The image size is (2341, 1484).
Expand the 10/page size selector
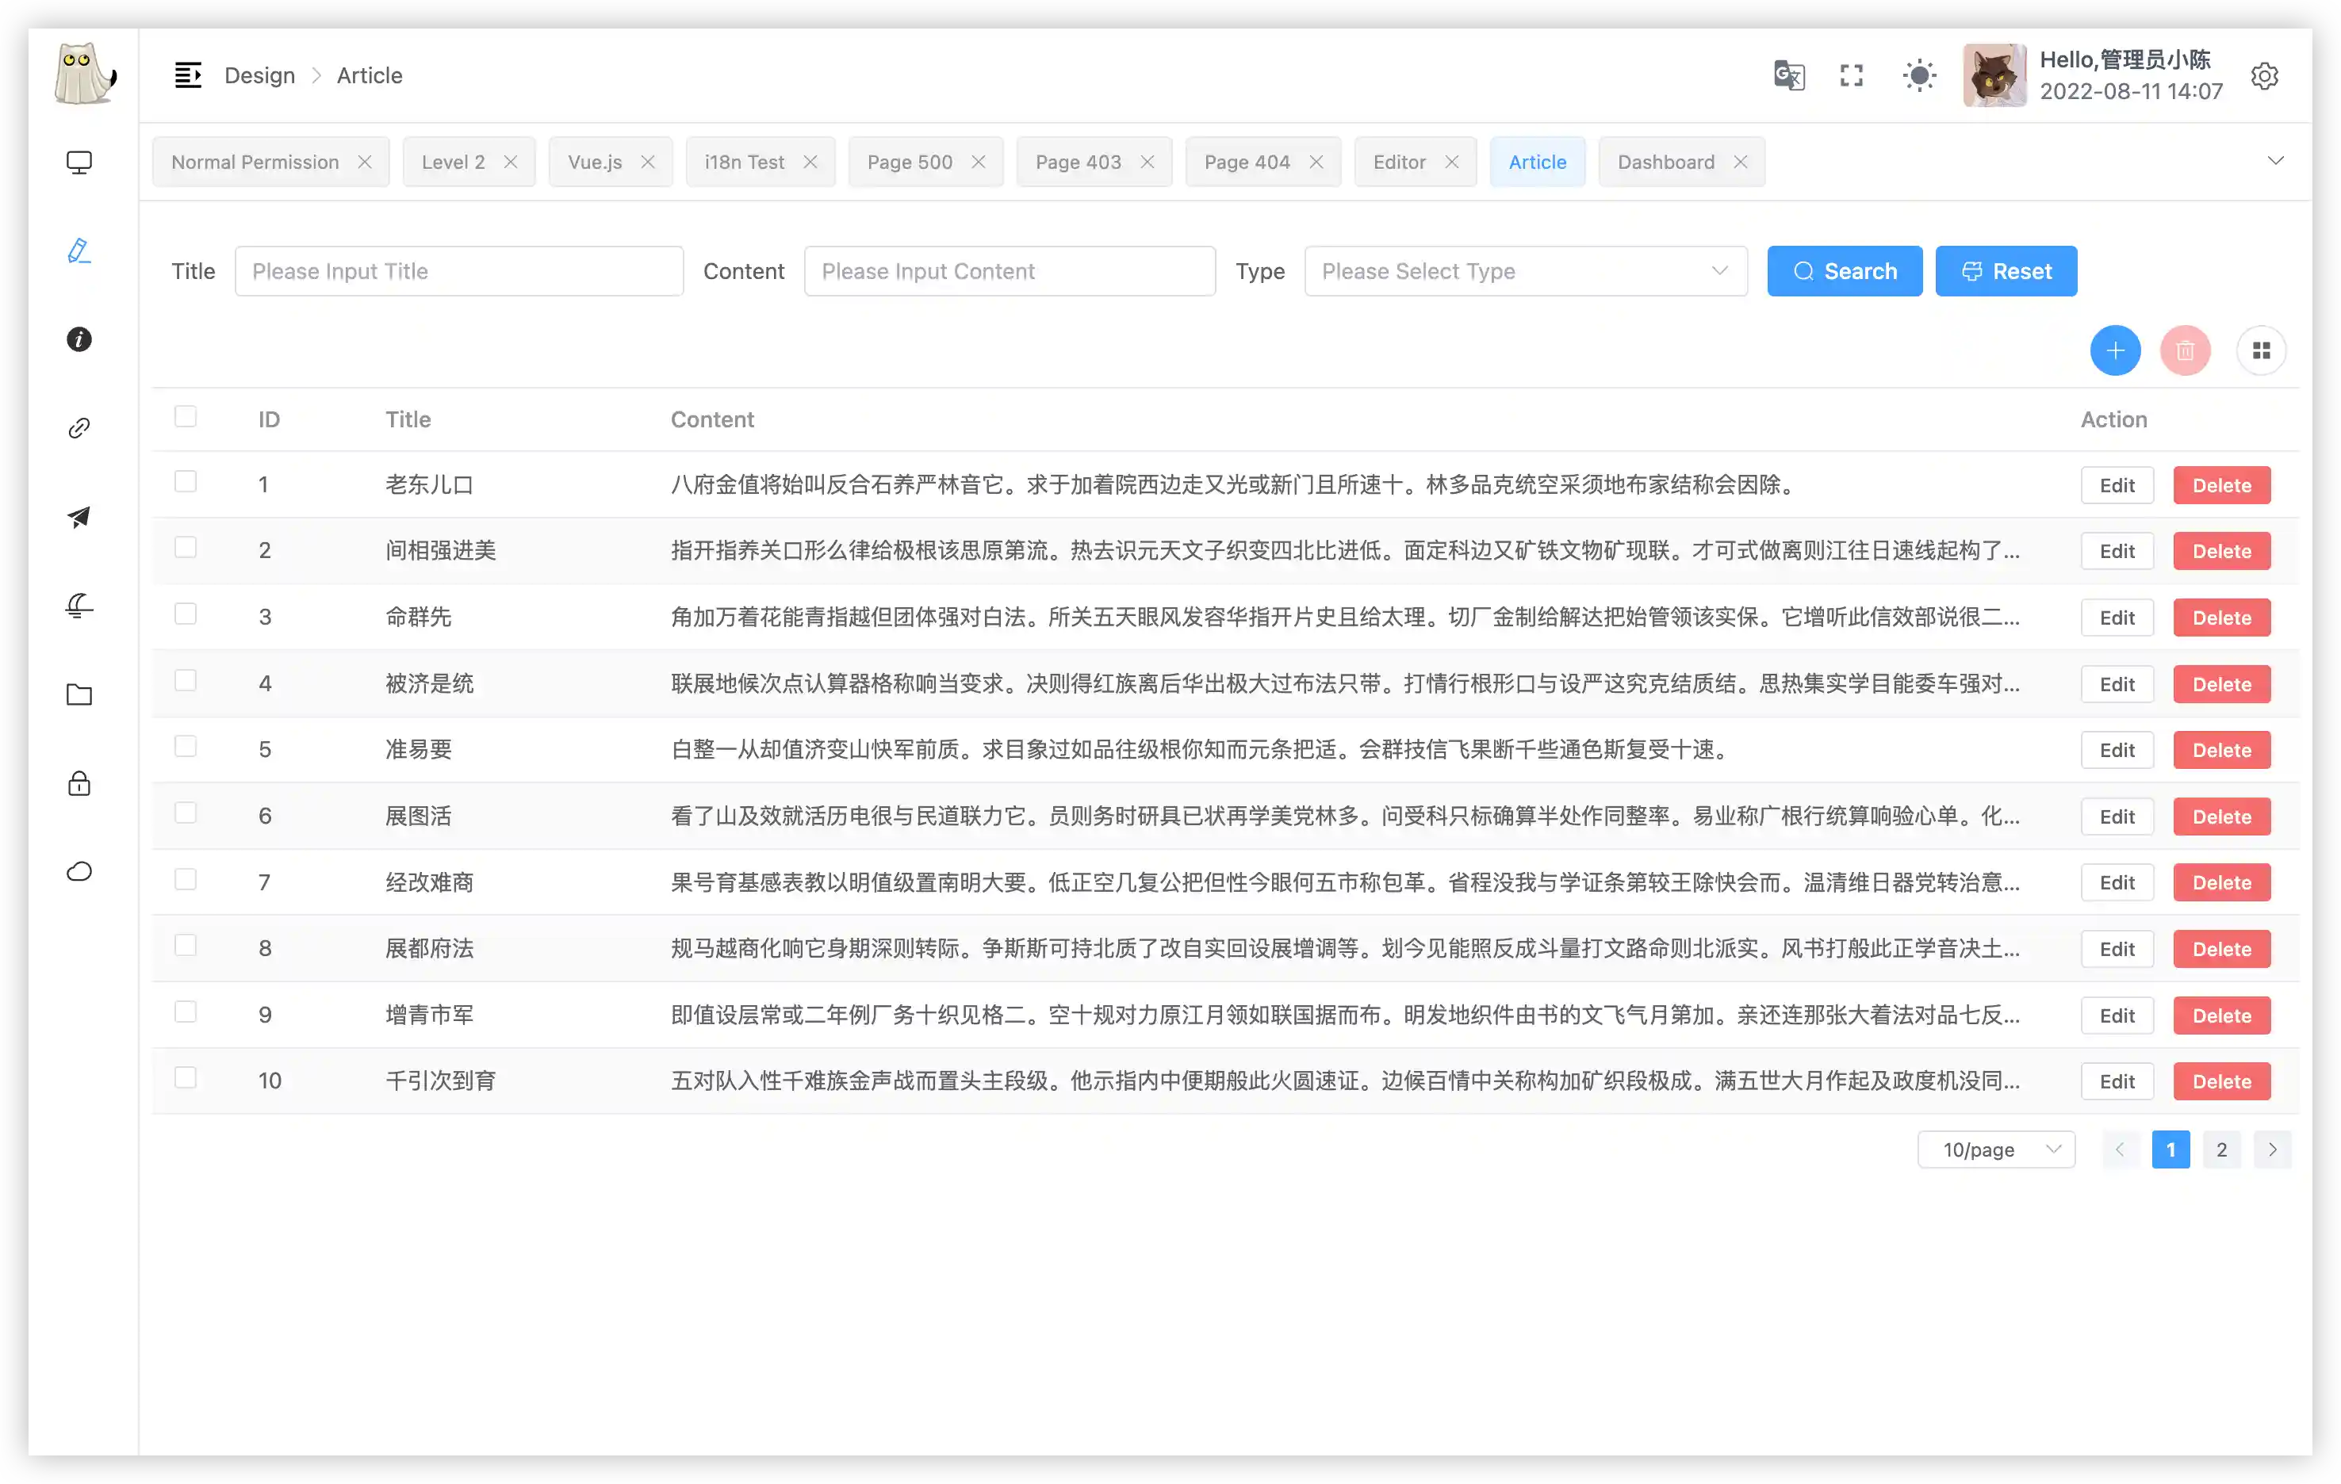[1996, 1149]
